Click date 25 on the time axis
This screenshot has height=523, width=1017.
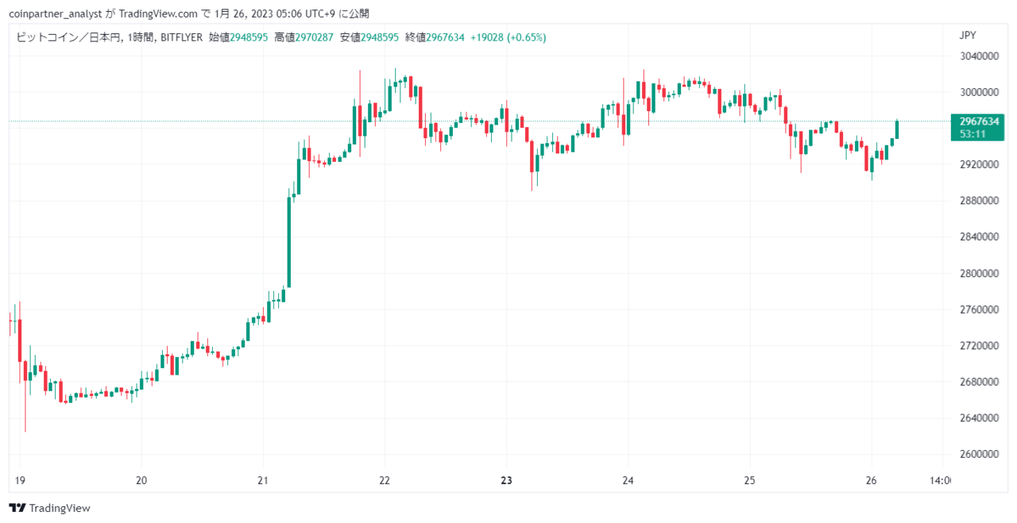749,480
